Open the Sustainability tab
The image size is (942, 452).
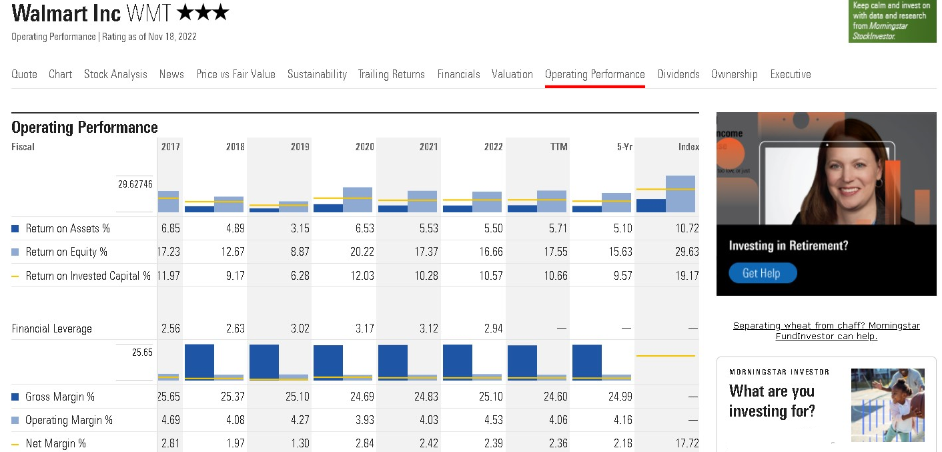(x=317, y=74)
